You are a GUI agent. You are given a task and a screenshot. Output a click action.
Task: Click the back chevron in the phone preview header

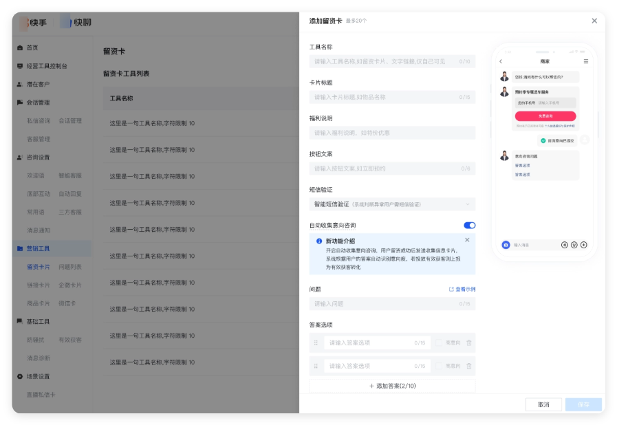click(x=501, y=61)
